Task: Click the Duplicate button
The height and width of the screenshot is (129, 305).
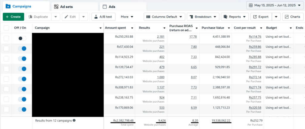Action: [x=38, y=17]
